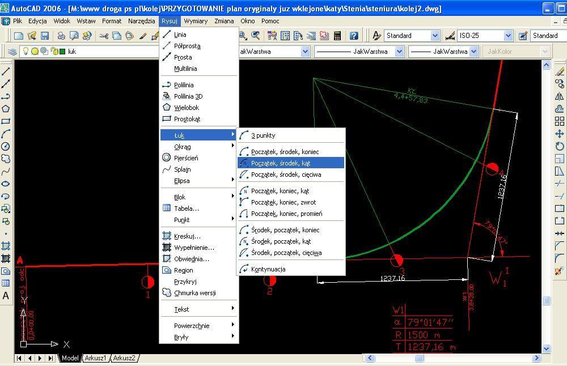Image resolution: width=567 pixels, height=366 pixels.
Task: Switch to the 'Arkusz2' layout tab
Action: [124, 358]
